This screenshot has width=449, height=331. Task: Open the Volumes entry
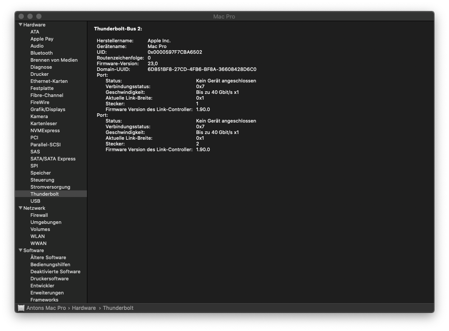click(40, 229)
